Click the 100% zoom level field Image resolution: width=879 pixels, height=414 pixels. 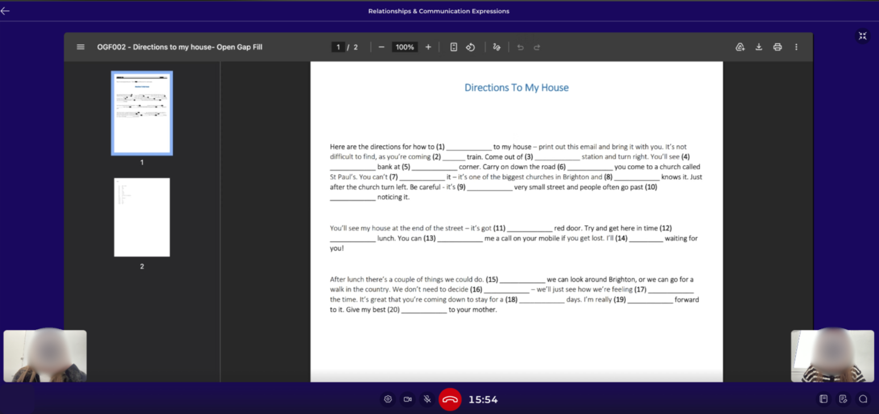coord(405,47)
